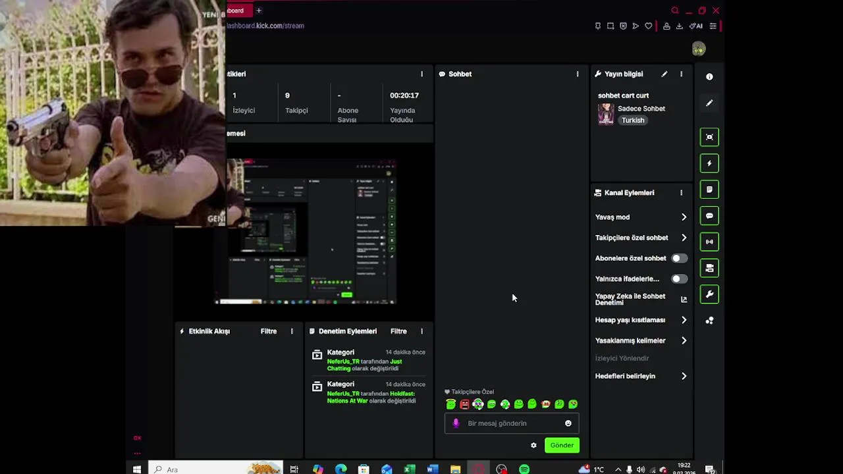Edit Yayın bilgisi with pencil icon
The height and width of the screenshot is (474, 843).
click(665, 74)
